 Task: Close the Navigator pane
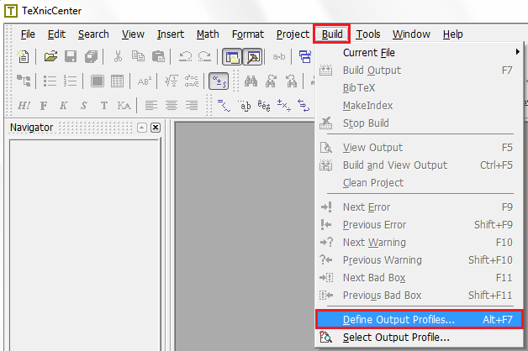coord(156,128)
